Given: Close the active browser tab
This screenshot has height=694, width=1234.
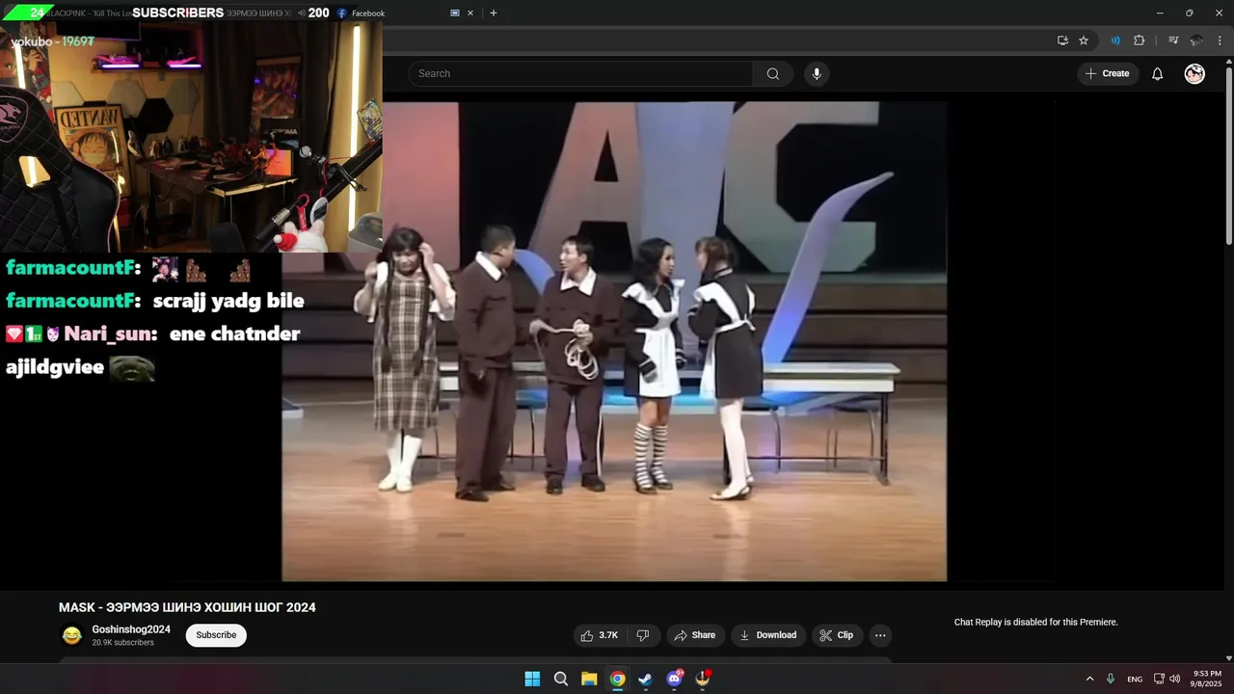Looking at the screenshot, I should [x=470, y=13].
